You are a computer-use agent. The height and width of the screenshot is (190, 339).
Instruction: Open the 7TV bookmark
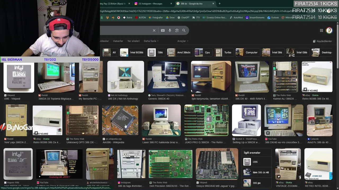point(196,18)
